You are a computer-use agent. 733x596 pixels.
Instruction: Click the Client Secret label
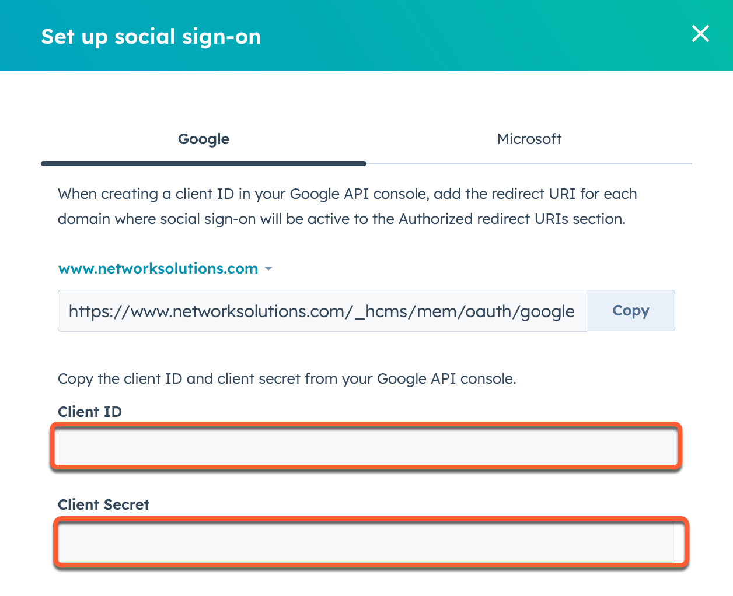103,505
